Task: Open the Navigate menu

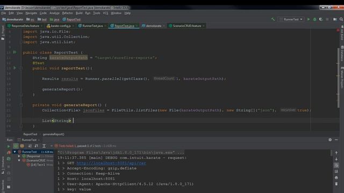Action: click(31, 13)
